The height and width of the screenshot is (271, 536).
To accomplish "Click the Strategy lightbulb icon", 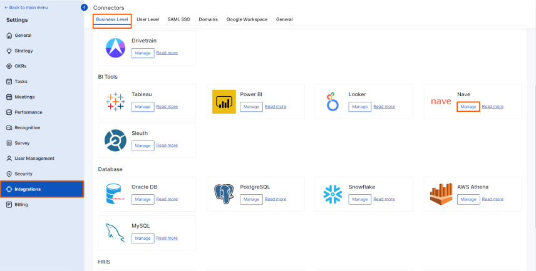I will pos(9,51).
